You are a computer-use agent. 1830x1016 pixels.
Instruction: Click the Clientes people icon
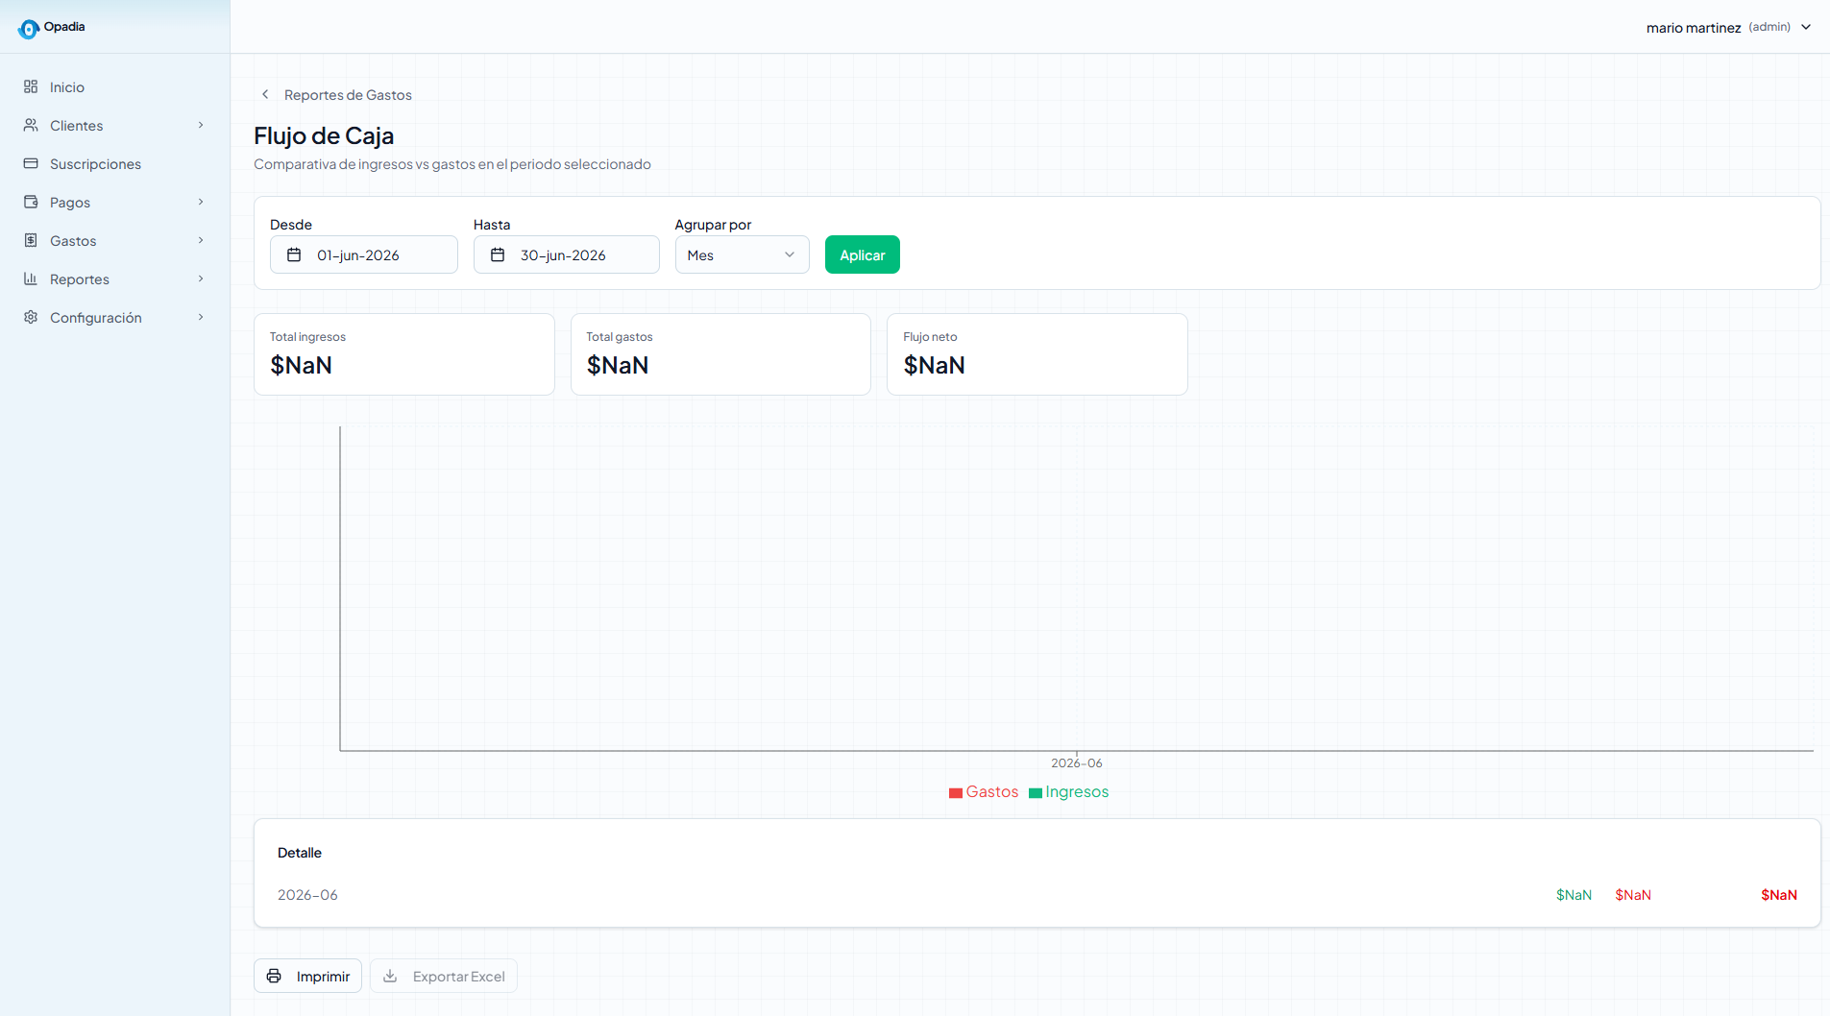coord(31,125)
